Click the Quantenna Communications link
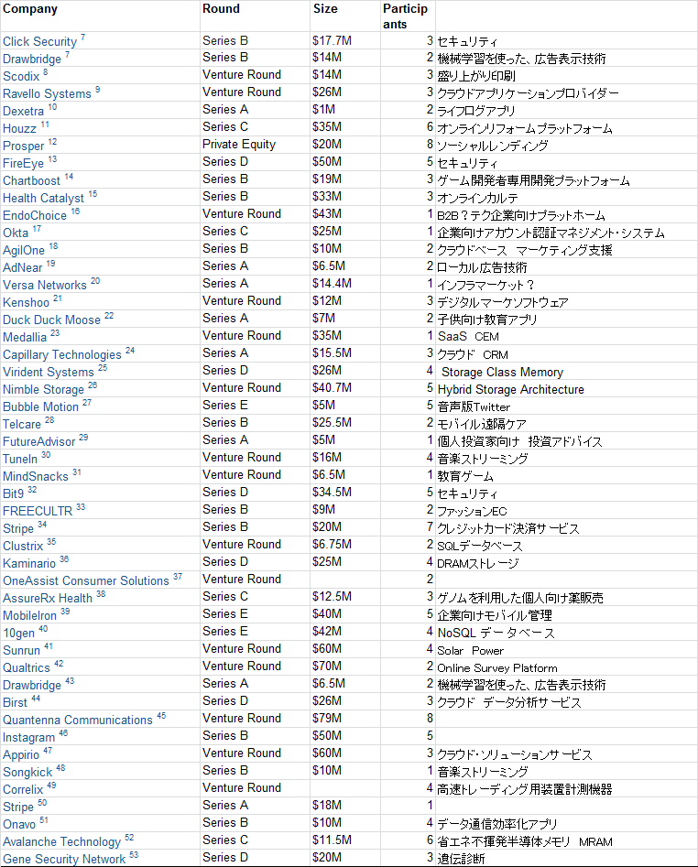The image size is (698, 867). [78, 720]
